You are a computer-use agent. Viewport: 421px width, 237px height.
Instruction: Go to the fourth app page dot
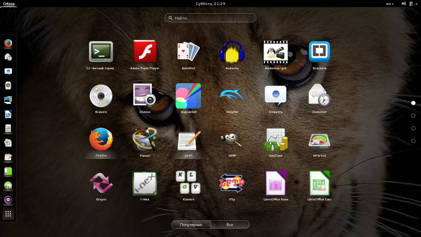tap(413, 141)
